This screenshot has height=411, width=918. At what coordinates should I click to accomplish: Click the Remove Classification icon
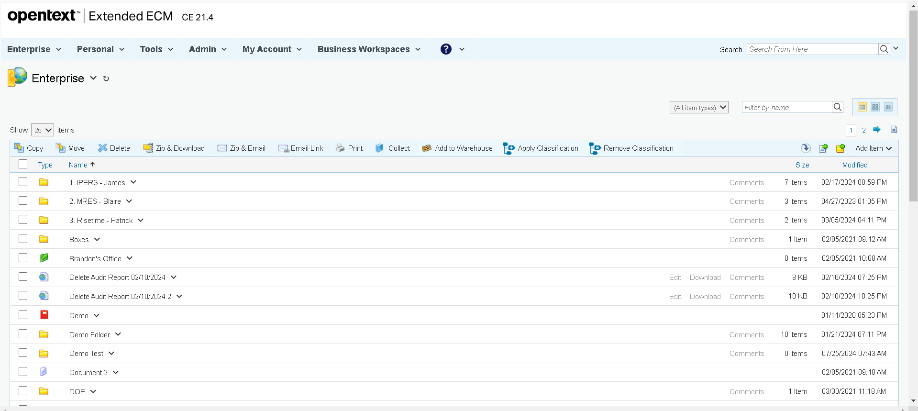coord(595,148)
